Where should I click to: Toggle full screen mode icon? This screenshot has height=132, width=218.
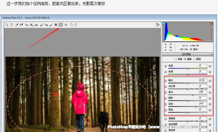(x=157, y=25)
